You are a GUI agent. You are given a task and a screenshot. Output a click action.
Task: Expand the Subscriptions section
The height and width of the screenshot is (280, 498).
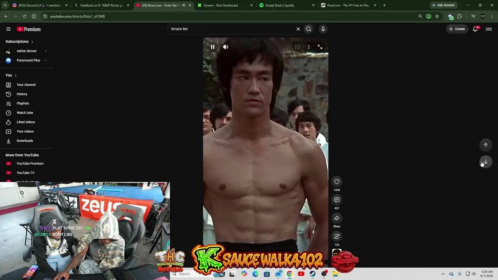19,42
